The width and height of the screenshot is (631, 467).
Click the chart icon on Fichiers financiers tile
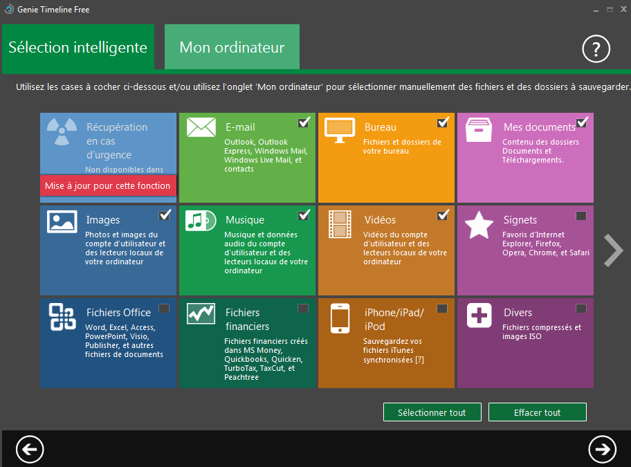tap(201, 313)
